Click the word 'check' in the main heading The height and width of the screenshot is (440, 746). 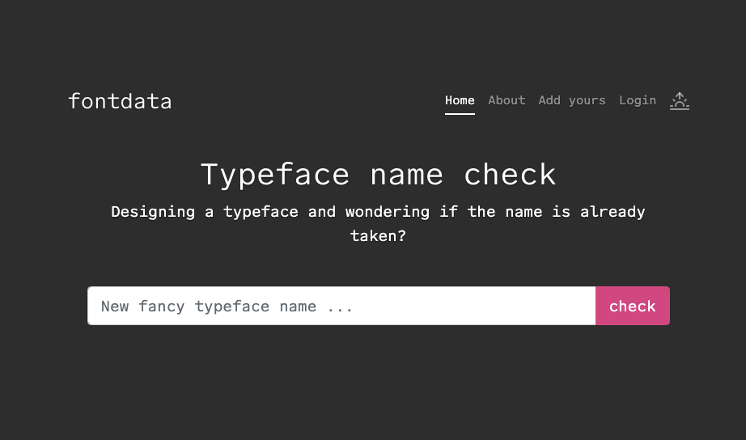pyautogui.click(x=510, y=175)
